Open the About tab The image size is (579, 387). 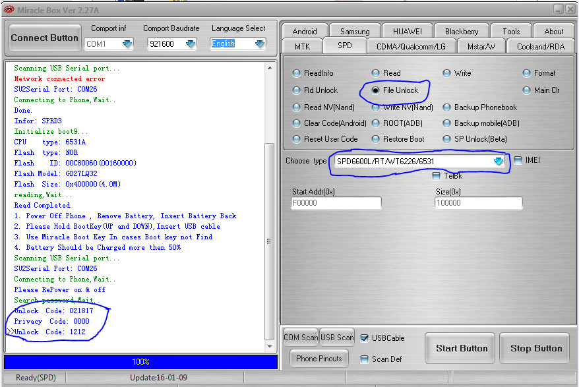[554, 32]
